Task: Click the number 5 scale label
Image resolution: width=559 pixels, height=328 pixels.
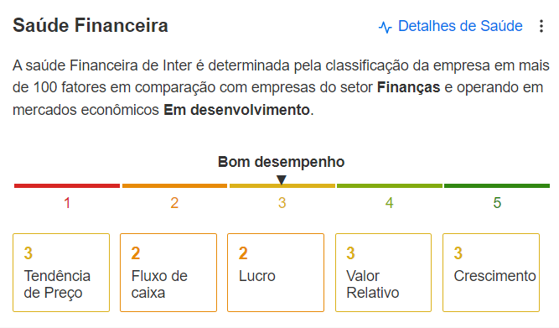Action: pos(497,203)
